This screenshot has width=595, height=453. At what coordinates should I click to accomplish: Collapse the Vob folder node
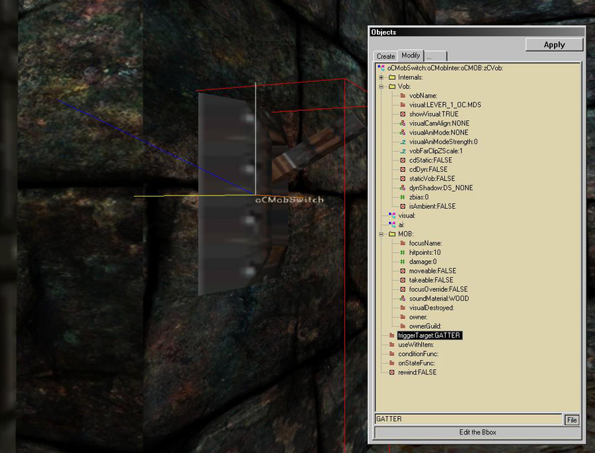[x=381, y=87]
